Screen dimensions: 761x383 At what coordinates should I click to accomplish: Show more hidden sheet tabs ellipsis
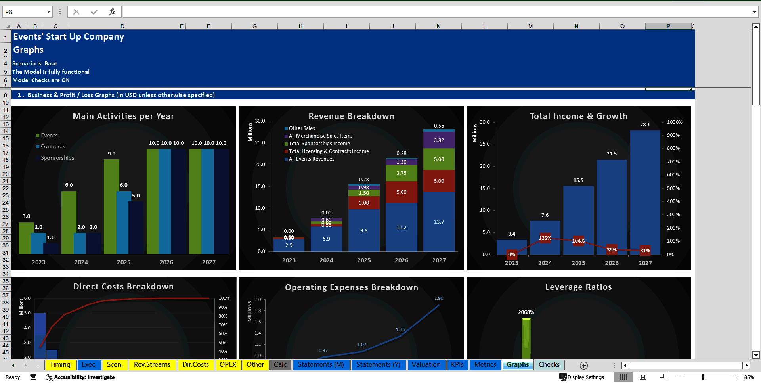point(38,365)
